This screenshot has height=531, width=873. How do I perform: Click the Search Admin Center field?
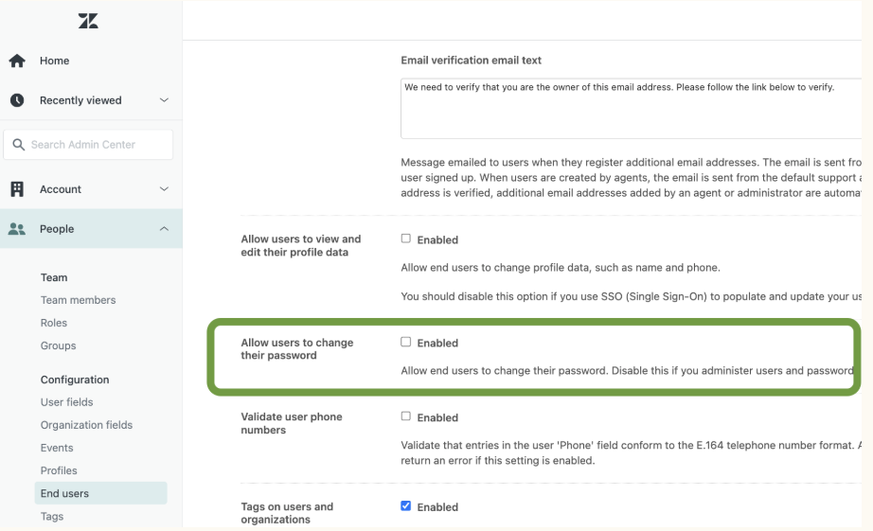[95, 145]
